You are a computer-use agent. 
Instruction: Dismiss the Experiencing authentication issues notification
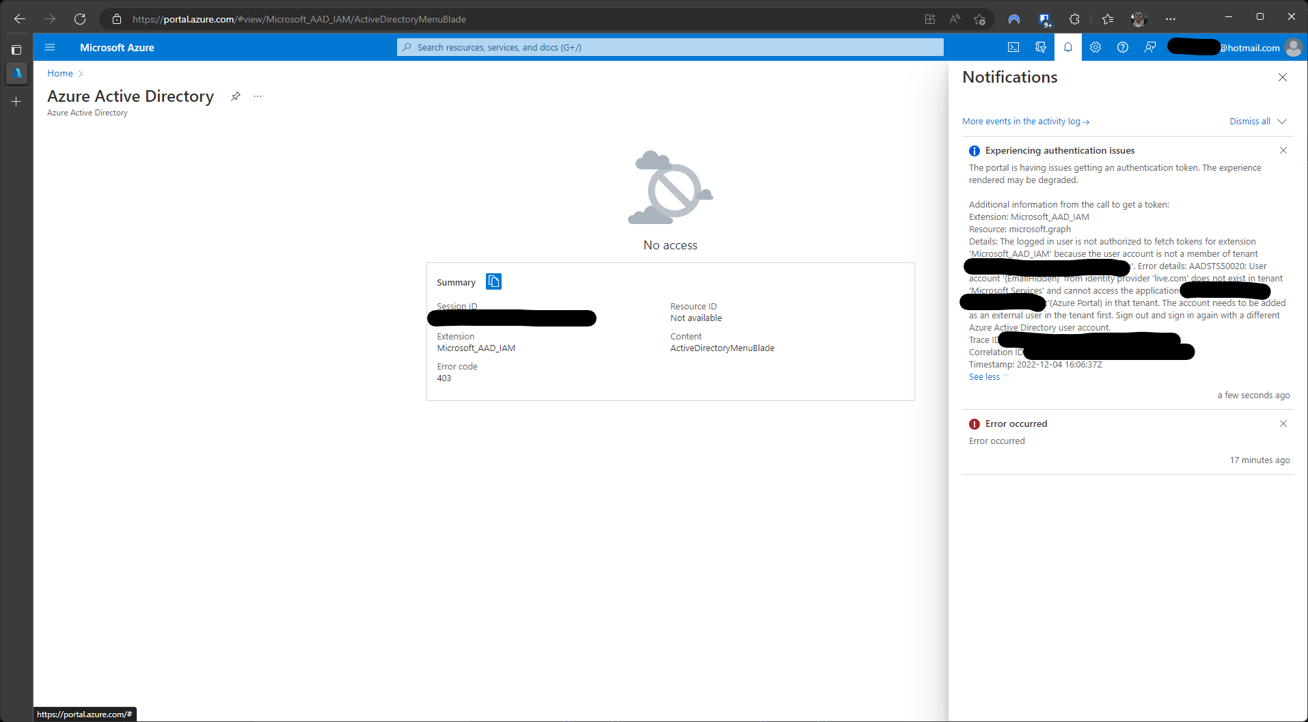tap(1283, 150)
